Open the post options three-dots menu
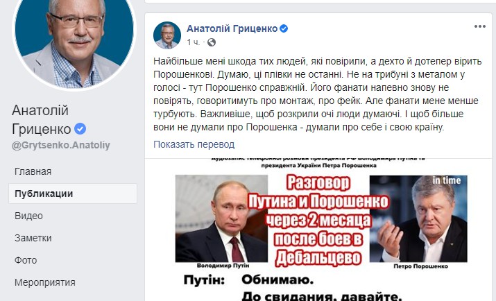The width and height of the screenshot is (496, 301). pyautogui.click(x=479, y=26)
